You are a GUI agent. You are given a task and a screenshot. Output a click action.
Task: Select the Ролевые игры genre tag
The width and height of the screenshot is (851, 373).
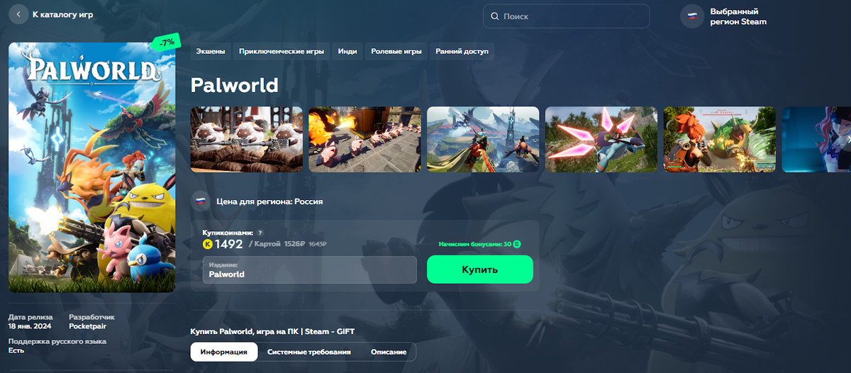(396, 51)
